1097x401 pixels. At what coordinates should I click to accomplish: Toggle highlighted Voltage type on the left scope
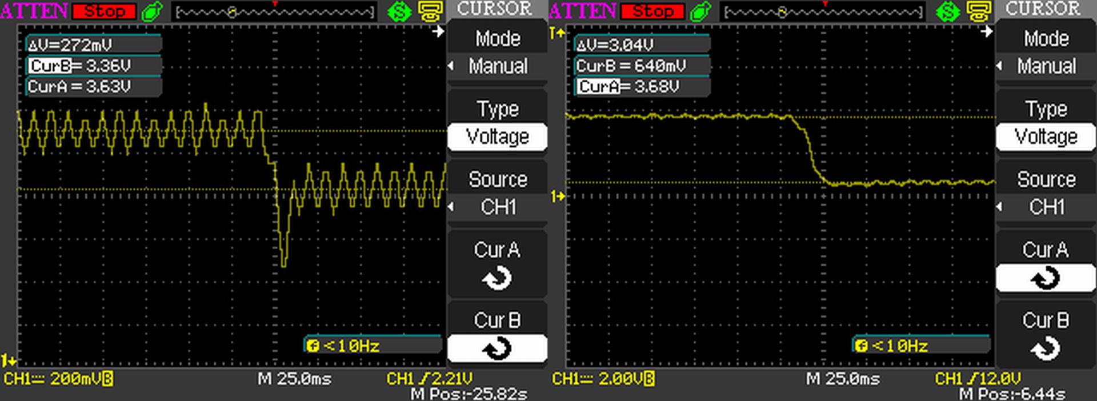click(x=497, y=137)
